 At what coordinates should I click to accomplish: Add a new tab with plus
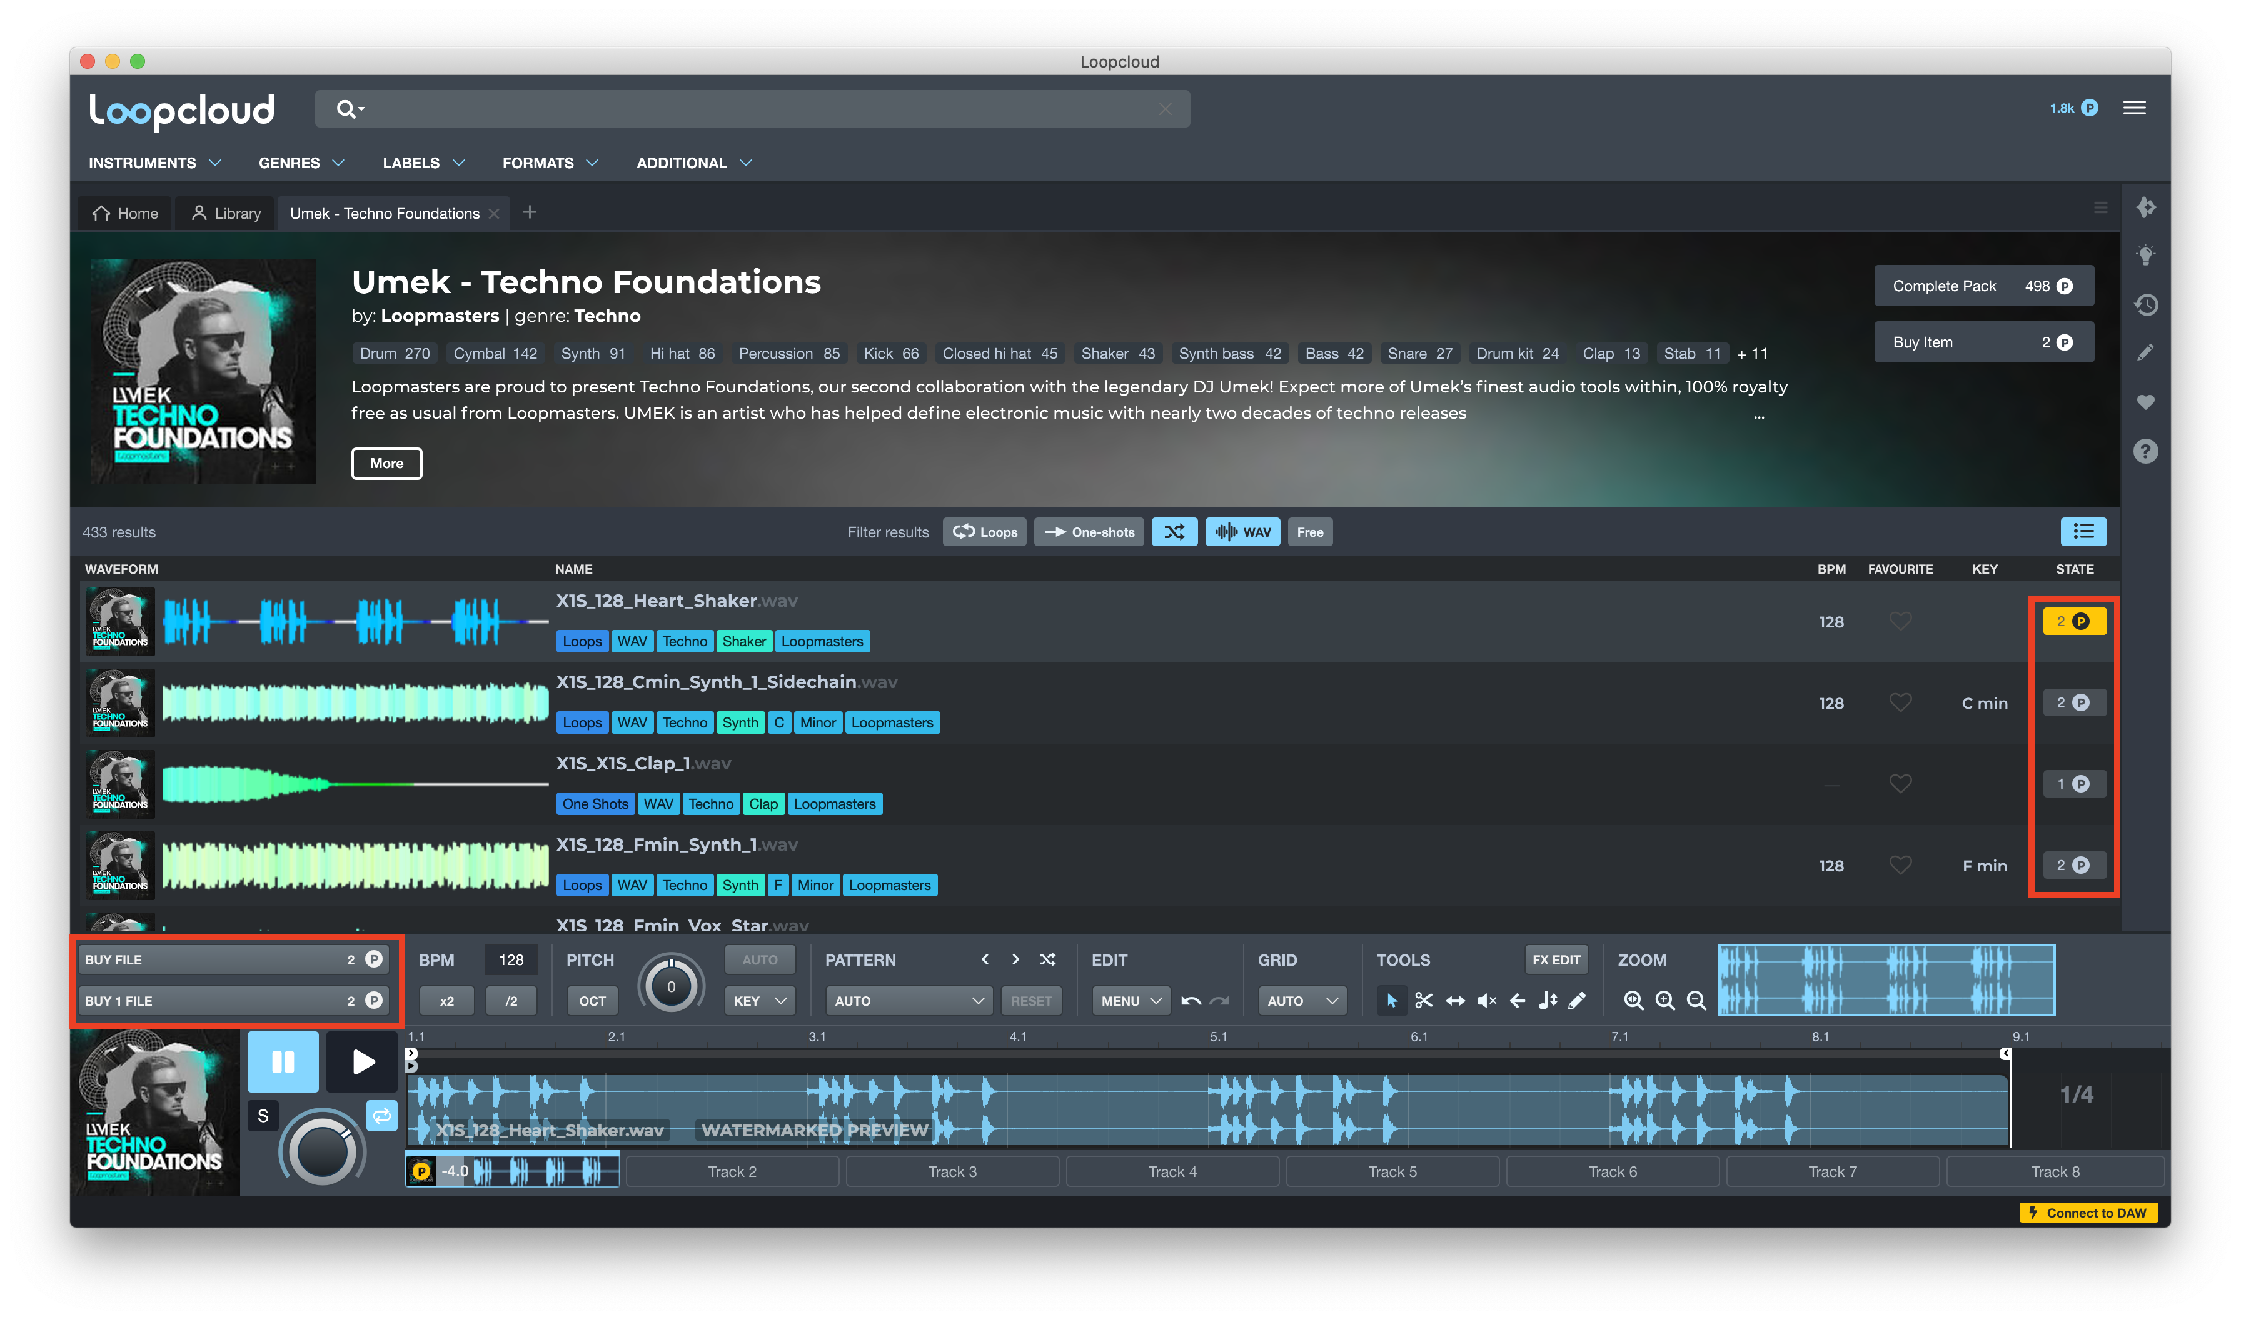pos(530,212)
